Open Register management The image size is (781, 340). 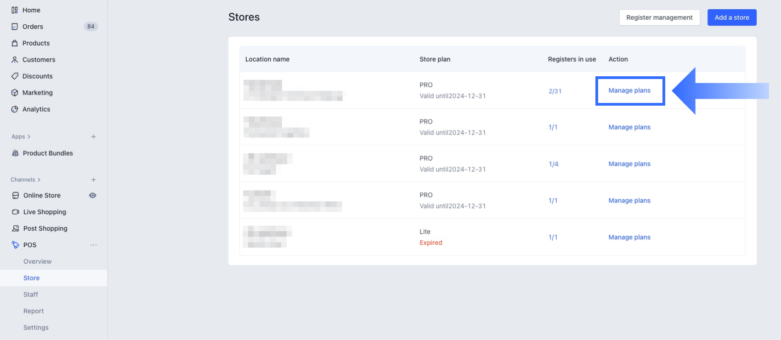(659, 17)
